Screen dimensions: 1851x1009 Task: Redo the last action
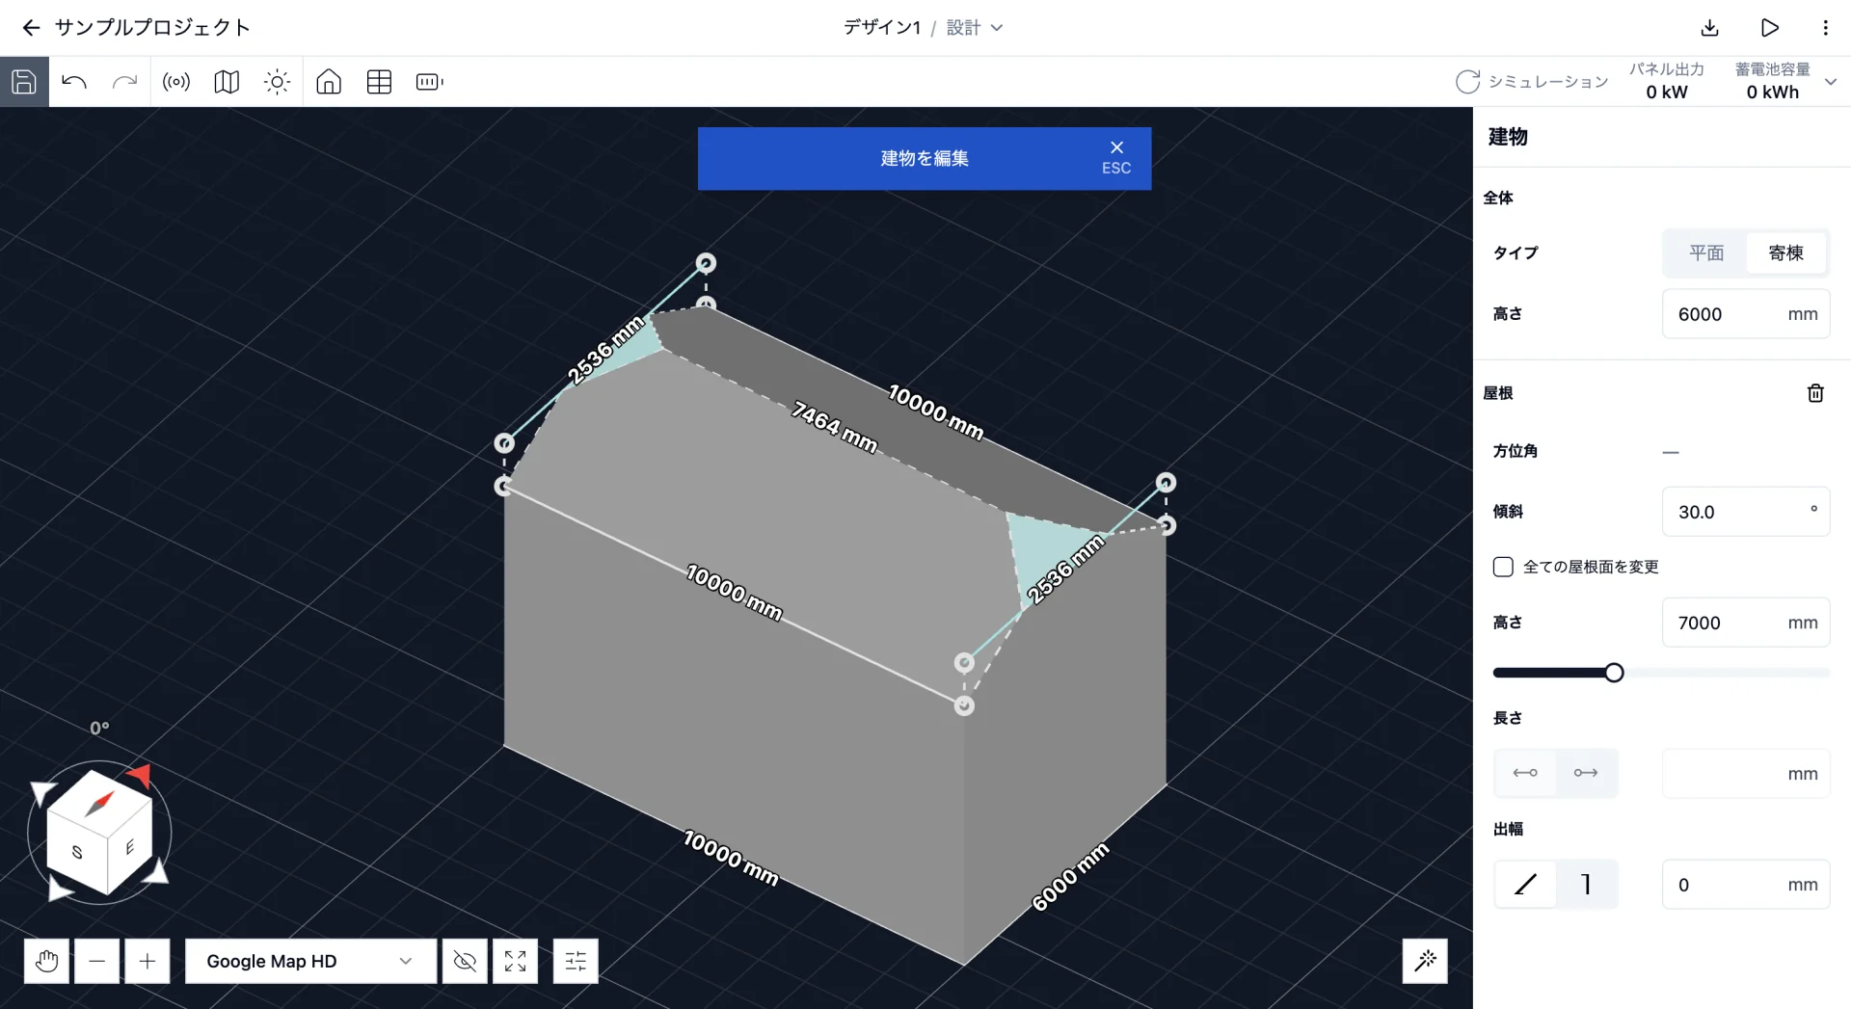(x=124, y=82)
